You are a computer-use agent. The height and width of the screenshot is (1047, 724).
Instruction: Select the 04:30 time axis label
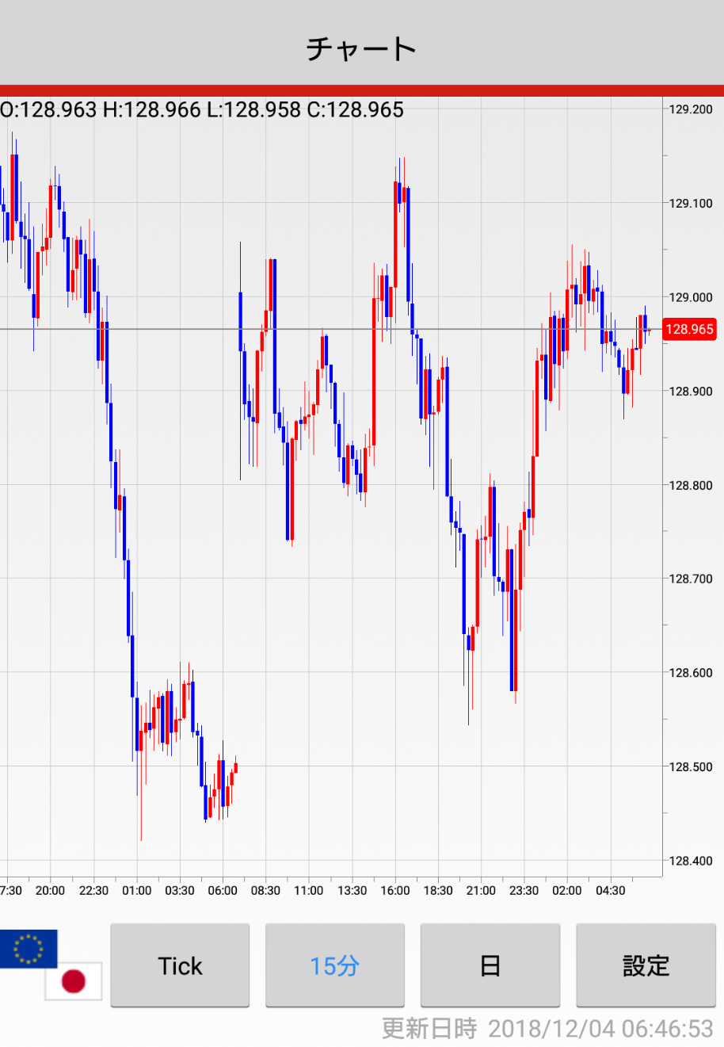[x=610, y=891]
